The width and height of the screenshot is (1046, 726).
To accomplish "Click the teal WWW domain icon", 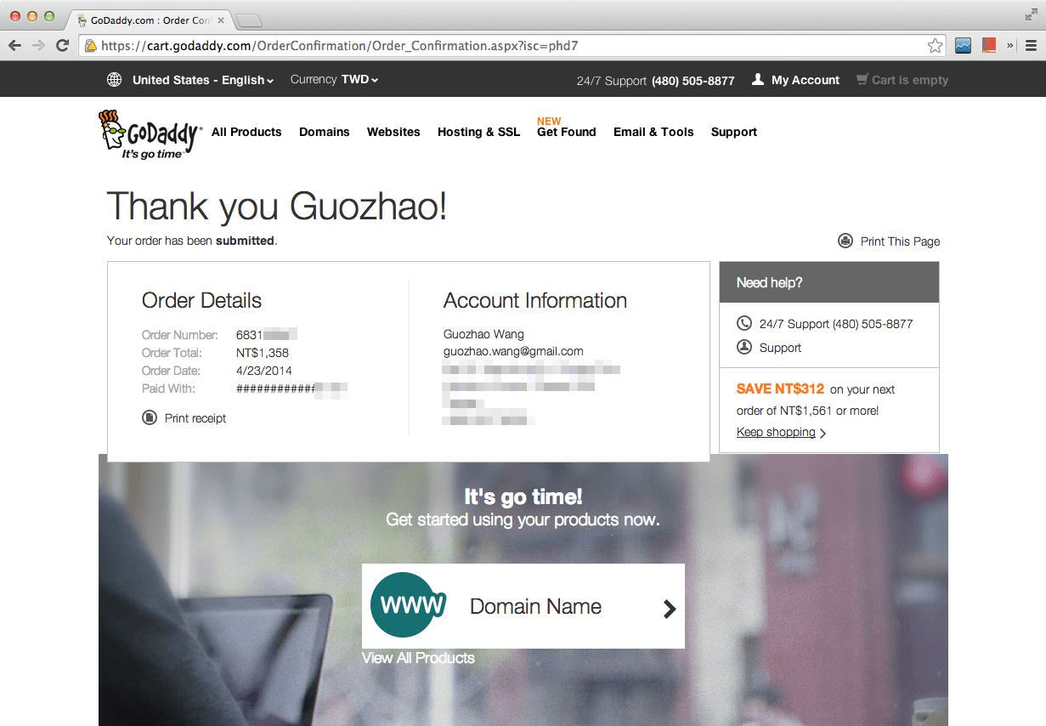I will point(408,605).
